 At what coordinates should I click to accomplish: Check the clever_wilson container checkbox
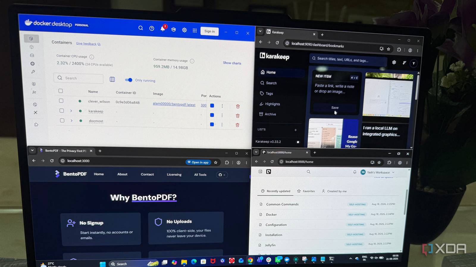[x=61, y=101]
